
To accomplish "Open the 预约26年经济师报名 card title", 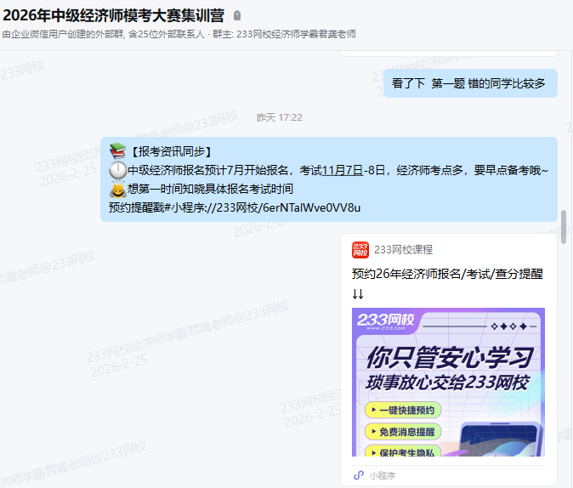I will point(447,274).
